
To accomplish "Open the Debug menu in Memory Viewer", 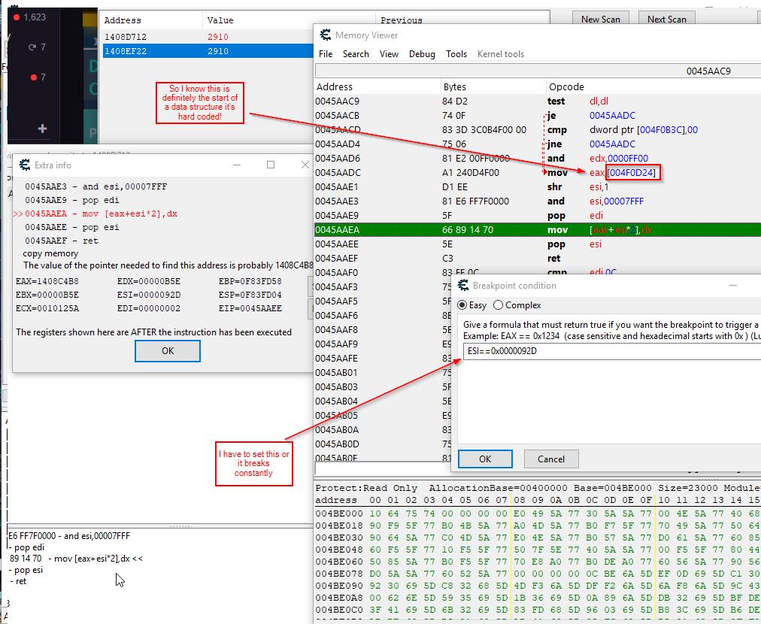I will click(422, 54).
